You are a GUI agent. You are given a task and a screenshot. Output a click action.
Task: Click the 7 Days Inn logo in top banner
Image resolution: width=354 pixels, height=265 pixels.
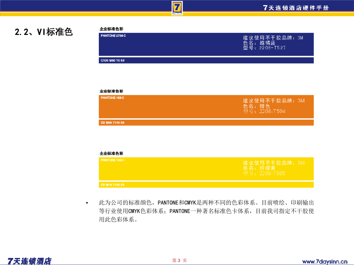[x=177, y=8]
